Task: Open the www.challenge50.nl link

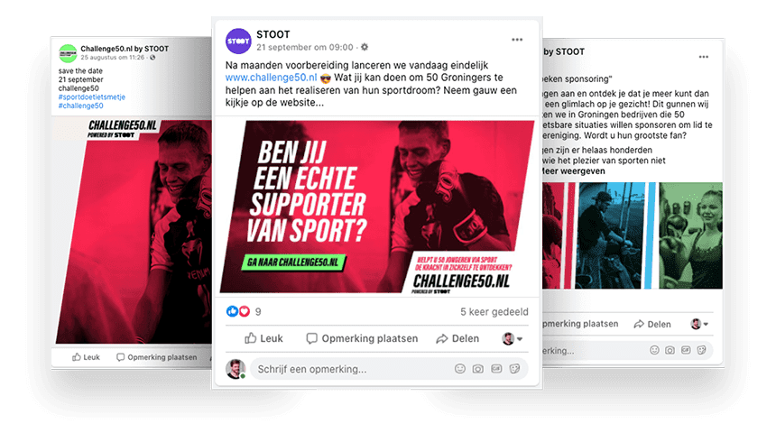Action: (271, 78)
